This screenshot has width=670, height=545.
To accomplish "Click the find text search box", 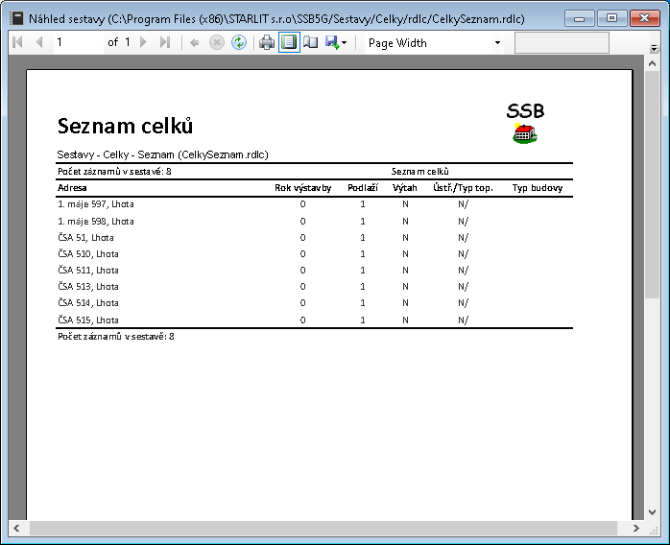I will pyautogui.click(x=562, y=42).
